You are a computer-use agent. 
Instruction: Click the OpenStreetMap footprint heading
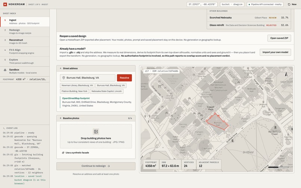click(76, 98)
